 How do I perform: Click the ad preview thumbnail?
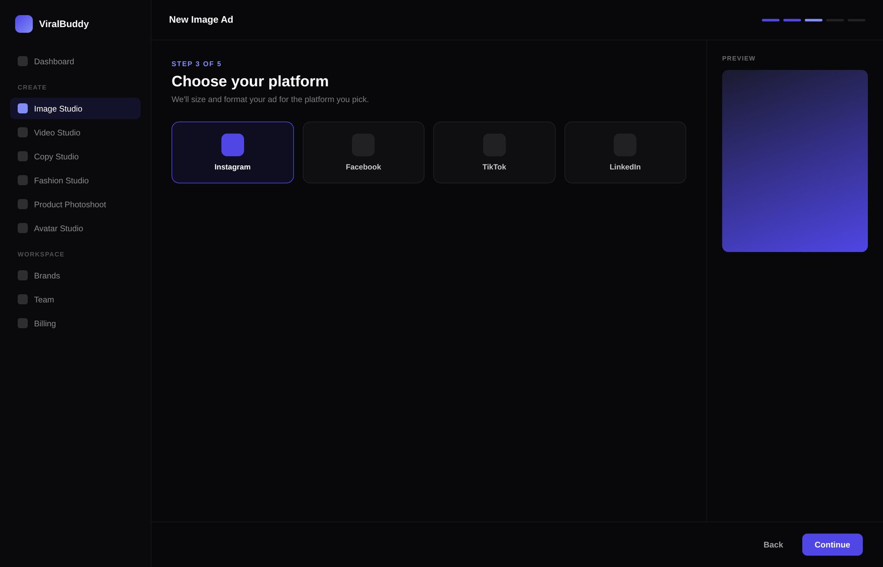point(795,161)
